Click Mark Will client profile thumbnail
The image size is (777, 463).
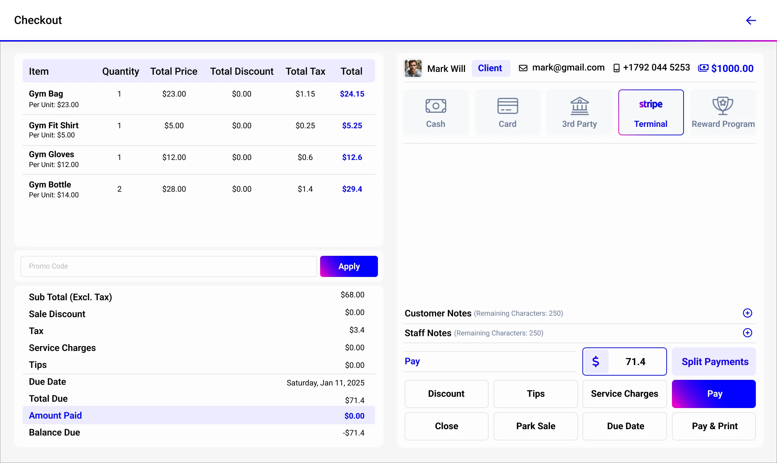click(413, 68)
